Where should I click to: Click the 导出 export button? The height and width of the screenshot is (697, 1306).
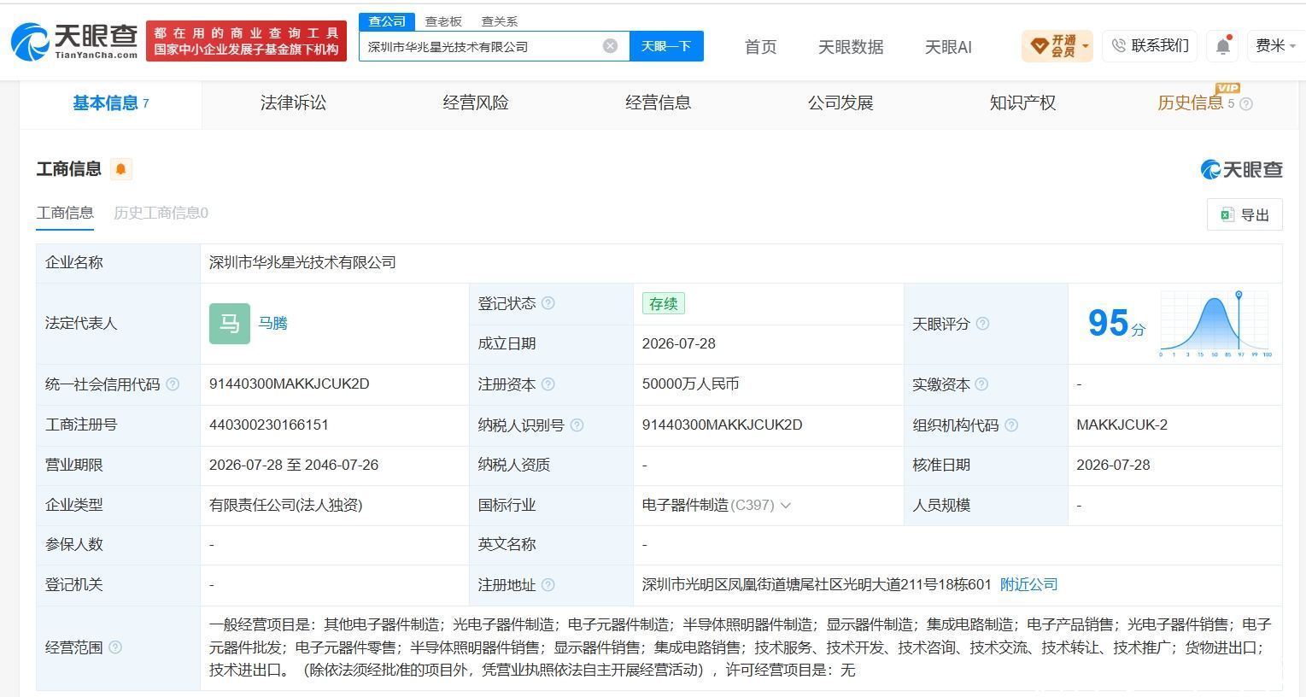coord(1245,214)
